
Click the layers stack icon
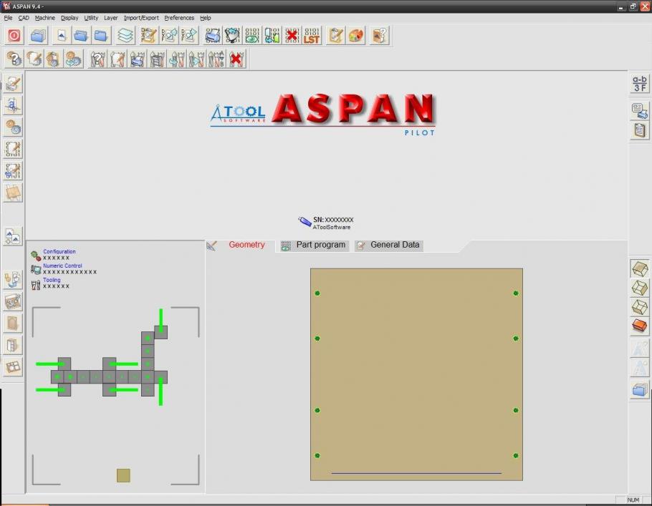coord(125,36)
